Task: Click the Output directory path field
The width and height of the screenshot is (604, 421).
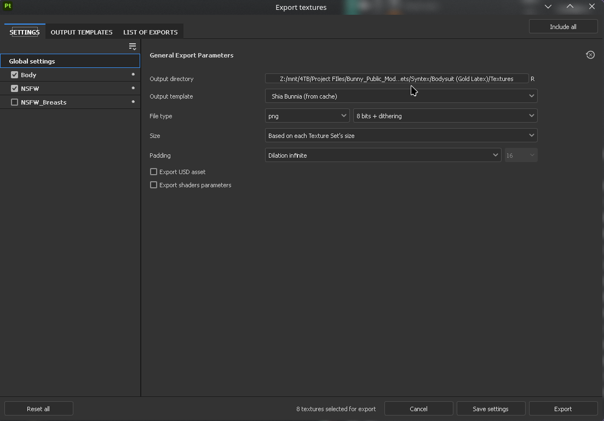Action: point(396,79)
